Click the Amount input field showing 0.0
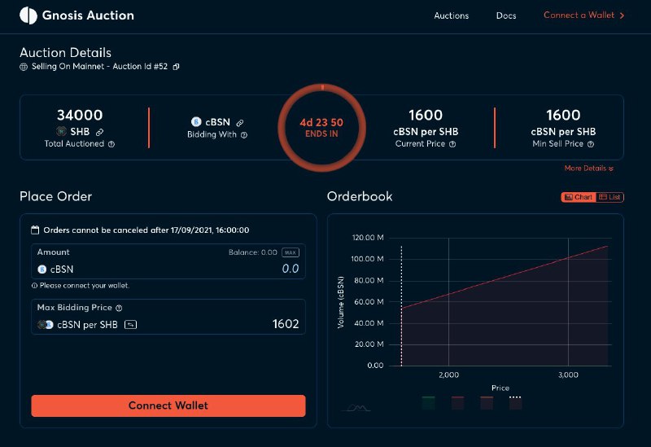Image resolution: width=651 pixels, height=447 pixels. (291, 269)
